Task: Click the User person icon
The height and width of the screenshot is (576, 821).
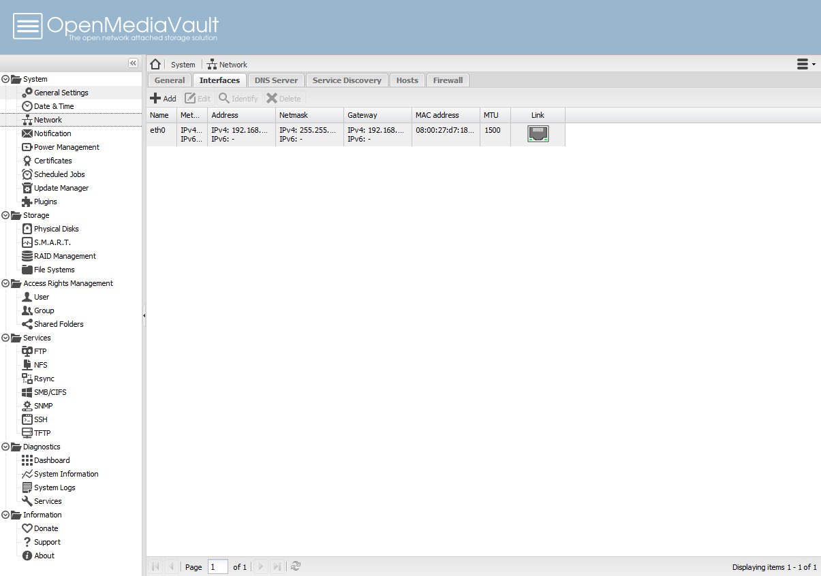Action: [27, 297]
